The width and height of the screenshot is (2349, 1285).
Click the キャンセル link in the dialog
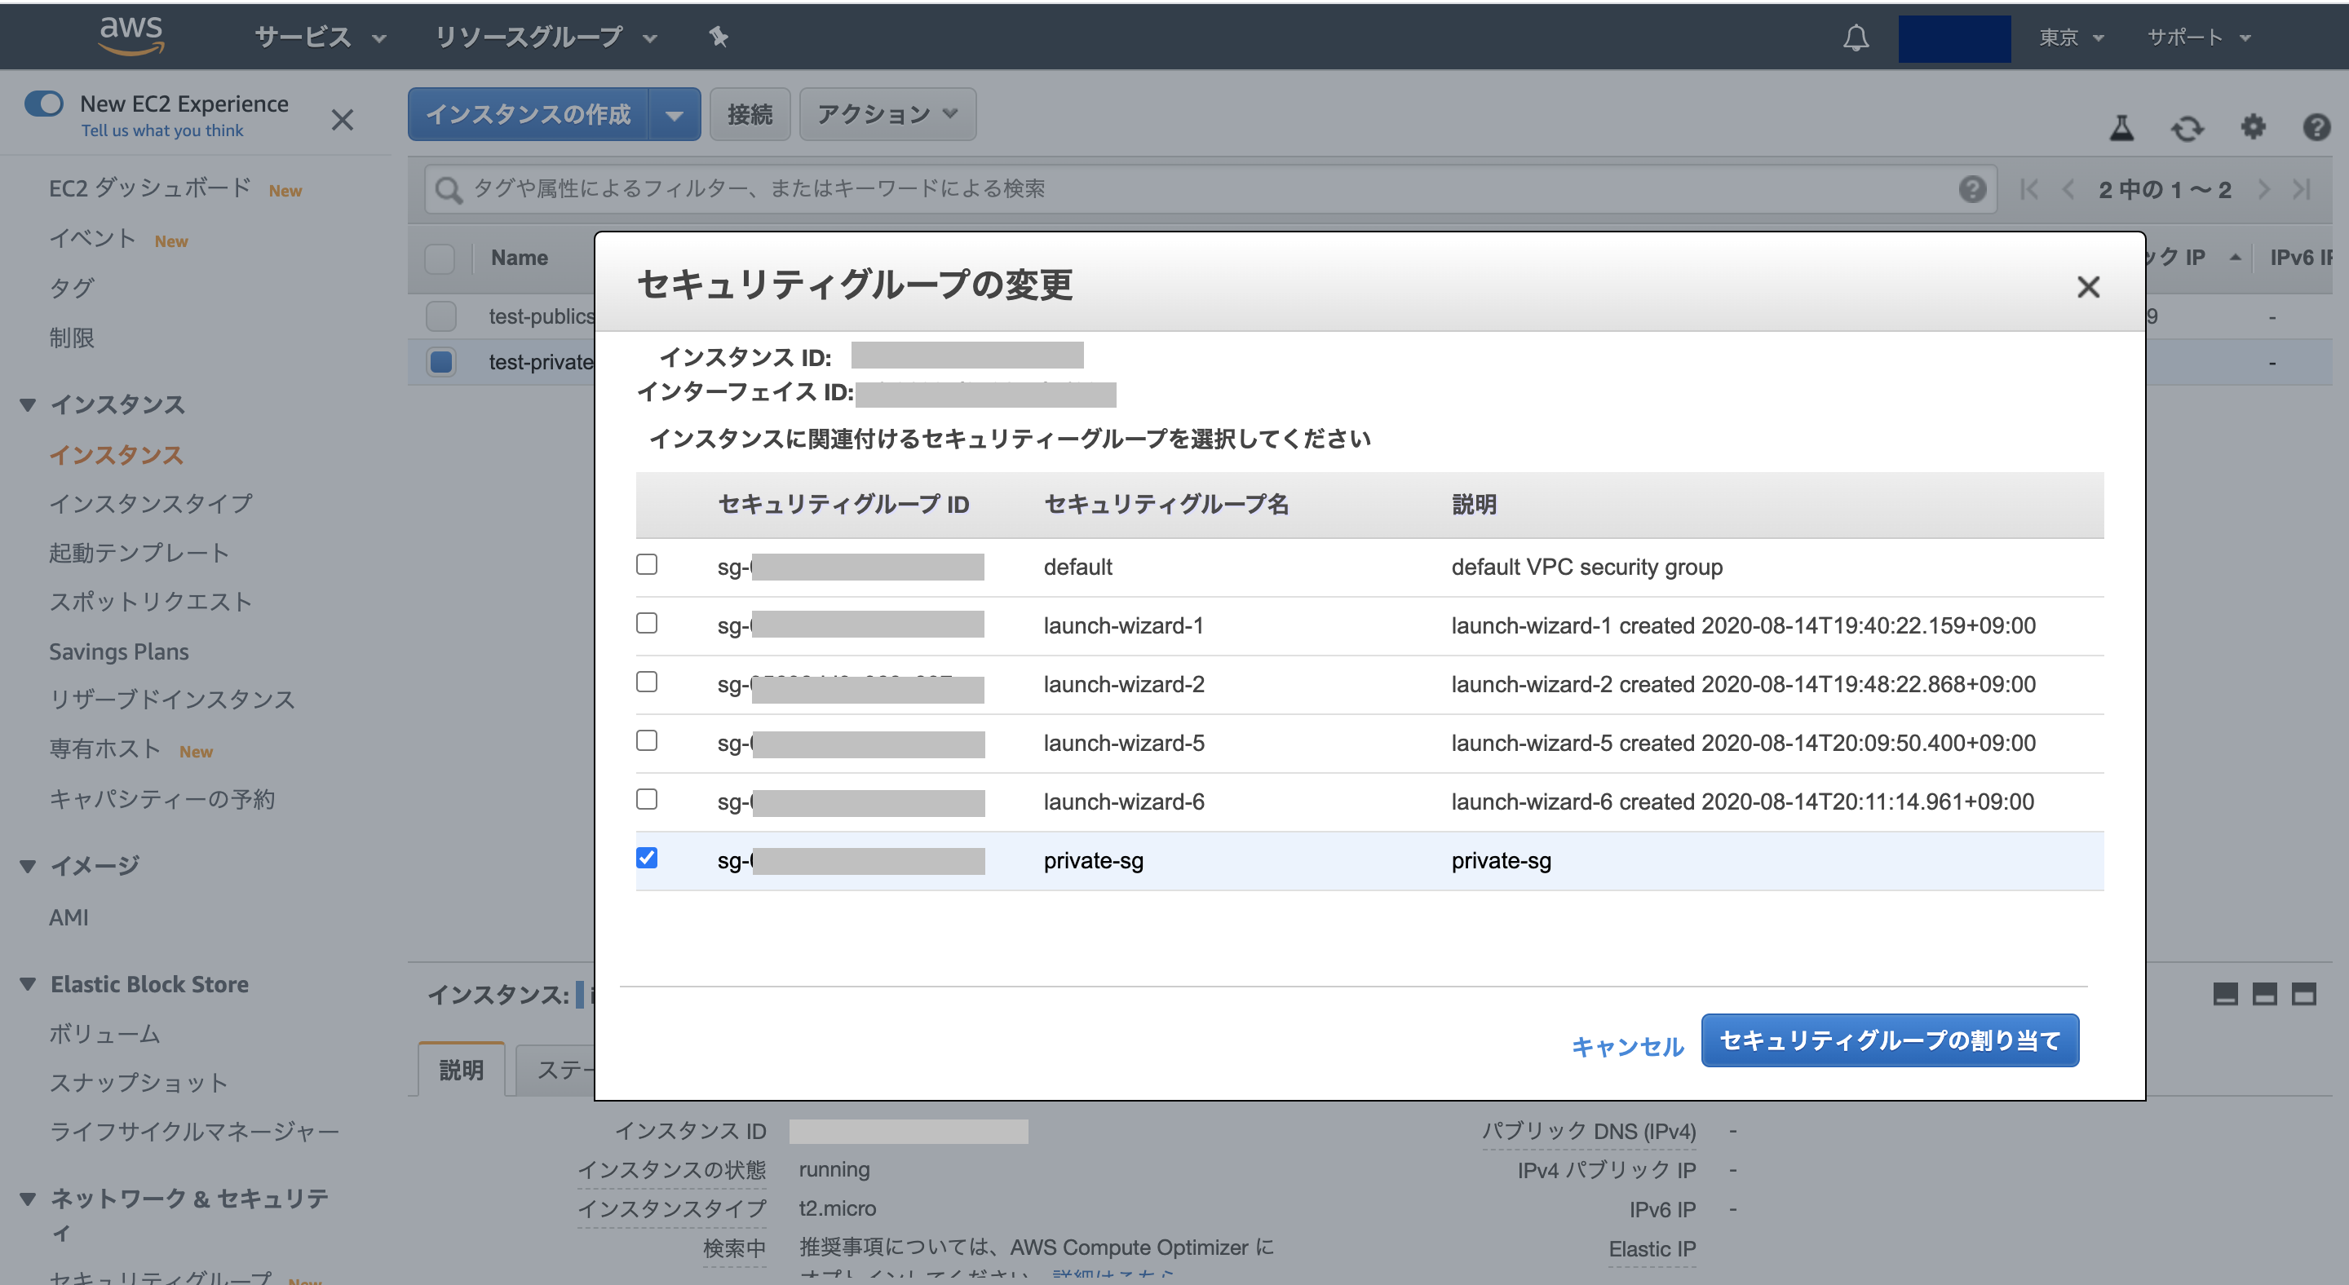[1627, 1046]
